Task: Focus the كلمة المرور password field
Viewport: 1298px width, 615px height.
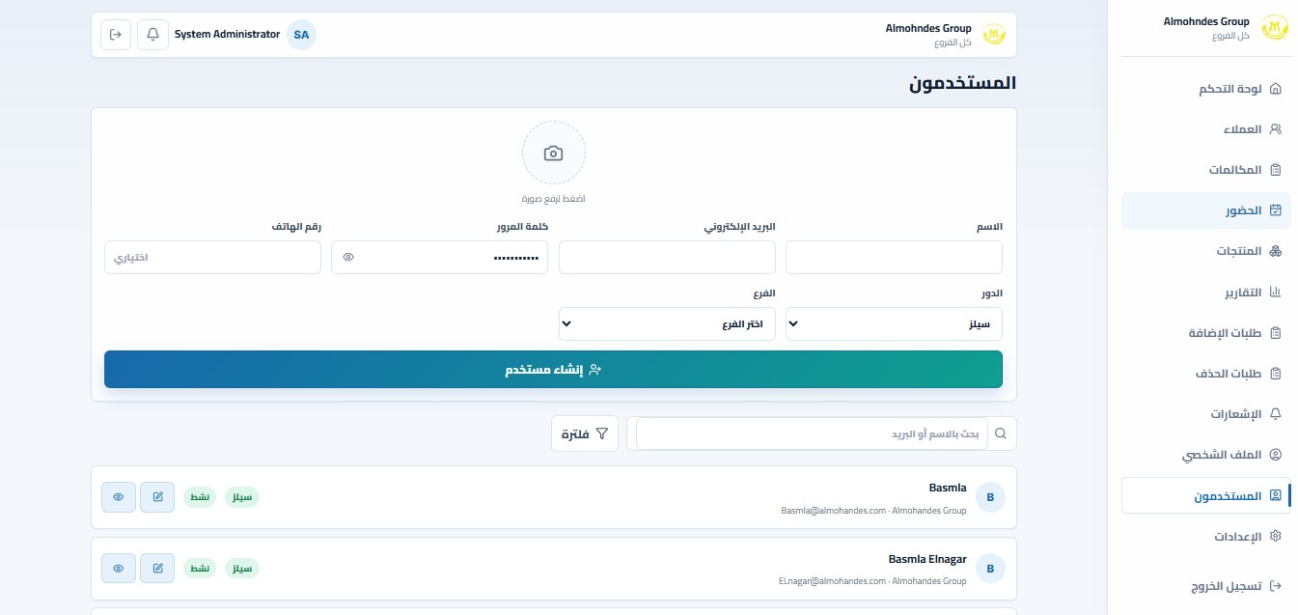Action: pos(439,258)
